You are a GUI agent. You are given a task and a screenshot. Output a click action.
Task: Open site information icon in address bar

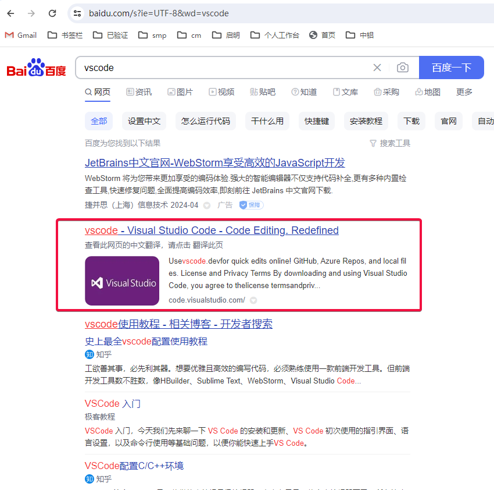coord(77,13)
